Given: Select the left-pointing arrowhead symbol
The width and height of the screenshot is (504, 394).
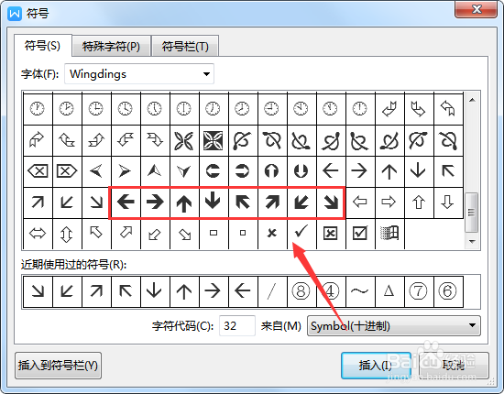Looking at the screenshot, I should point(96,171).
